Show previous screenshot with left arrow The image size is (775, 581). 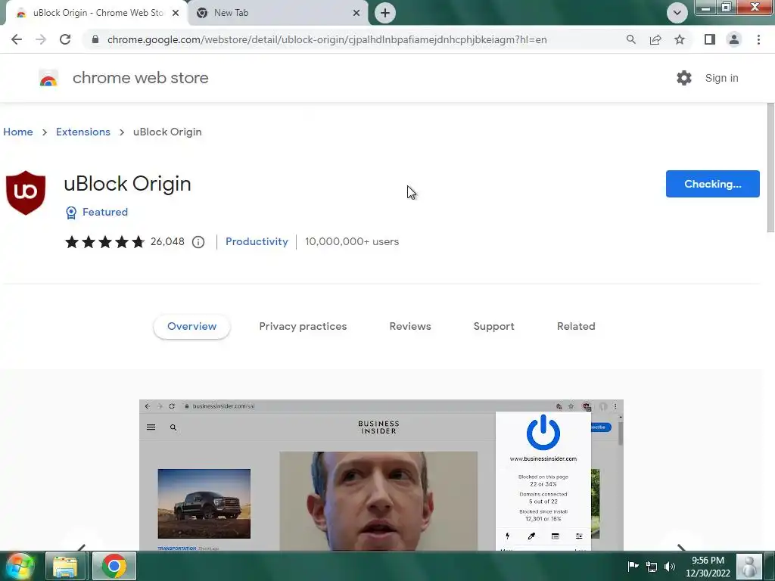tap(82, 548)
